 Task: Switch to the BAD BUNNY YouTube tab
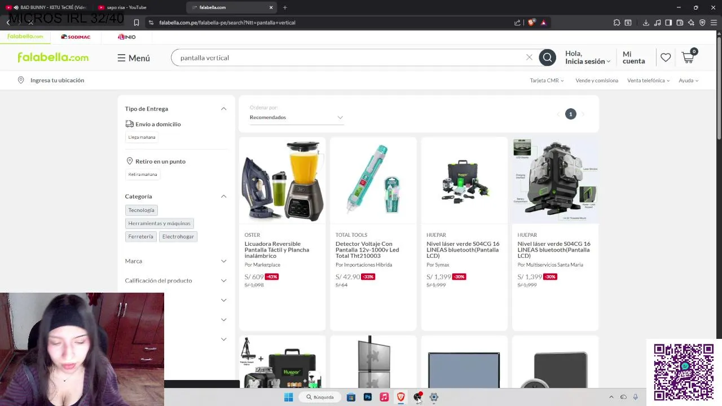pyautogui.click(x=46, y=7)
